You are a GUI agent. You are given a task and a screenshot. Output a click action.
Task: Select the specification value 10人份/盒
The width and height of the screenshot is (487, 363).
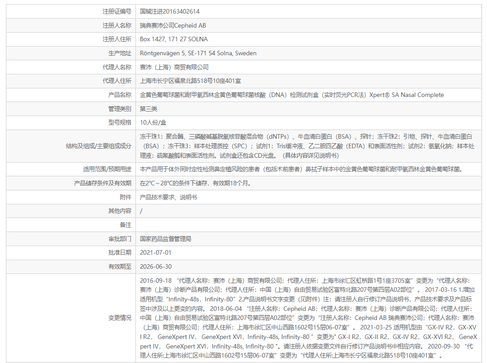click(153, 122)
